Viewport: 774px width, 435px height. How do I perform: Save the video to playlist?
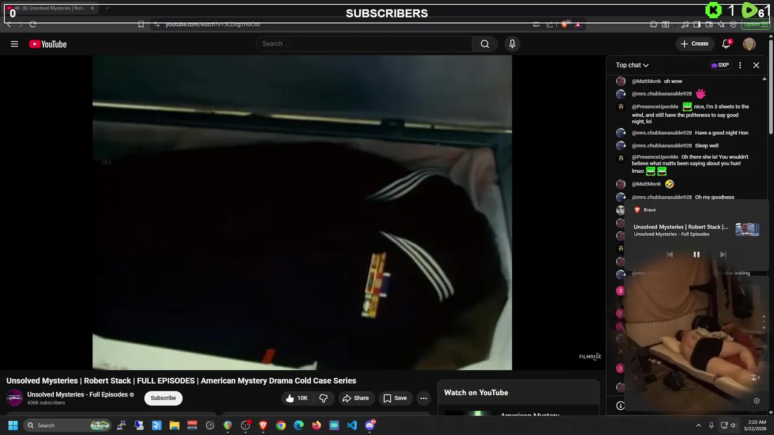click(394, 398)
